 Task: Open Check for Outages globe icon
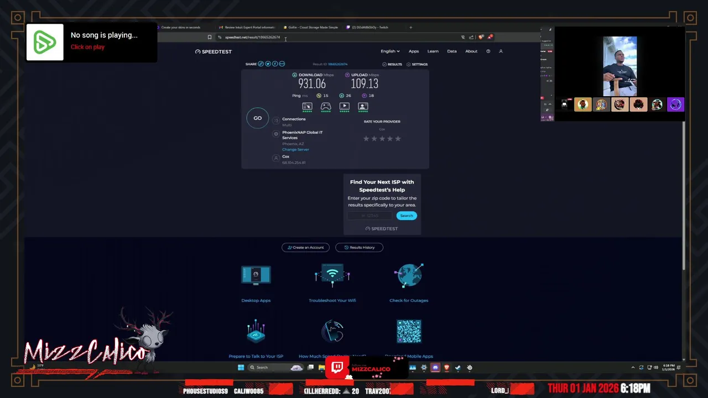click(409, 275)
